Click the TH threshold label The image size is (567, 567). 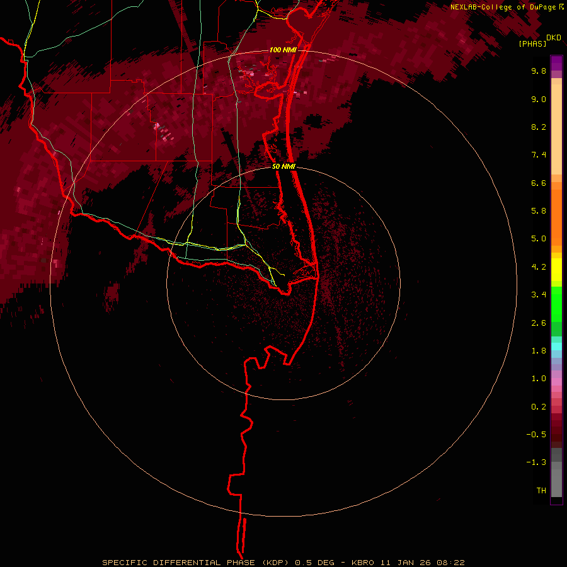pos(541,491)
